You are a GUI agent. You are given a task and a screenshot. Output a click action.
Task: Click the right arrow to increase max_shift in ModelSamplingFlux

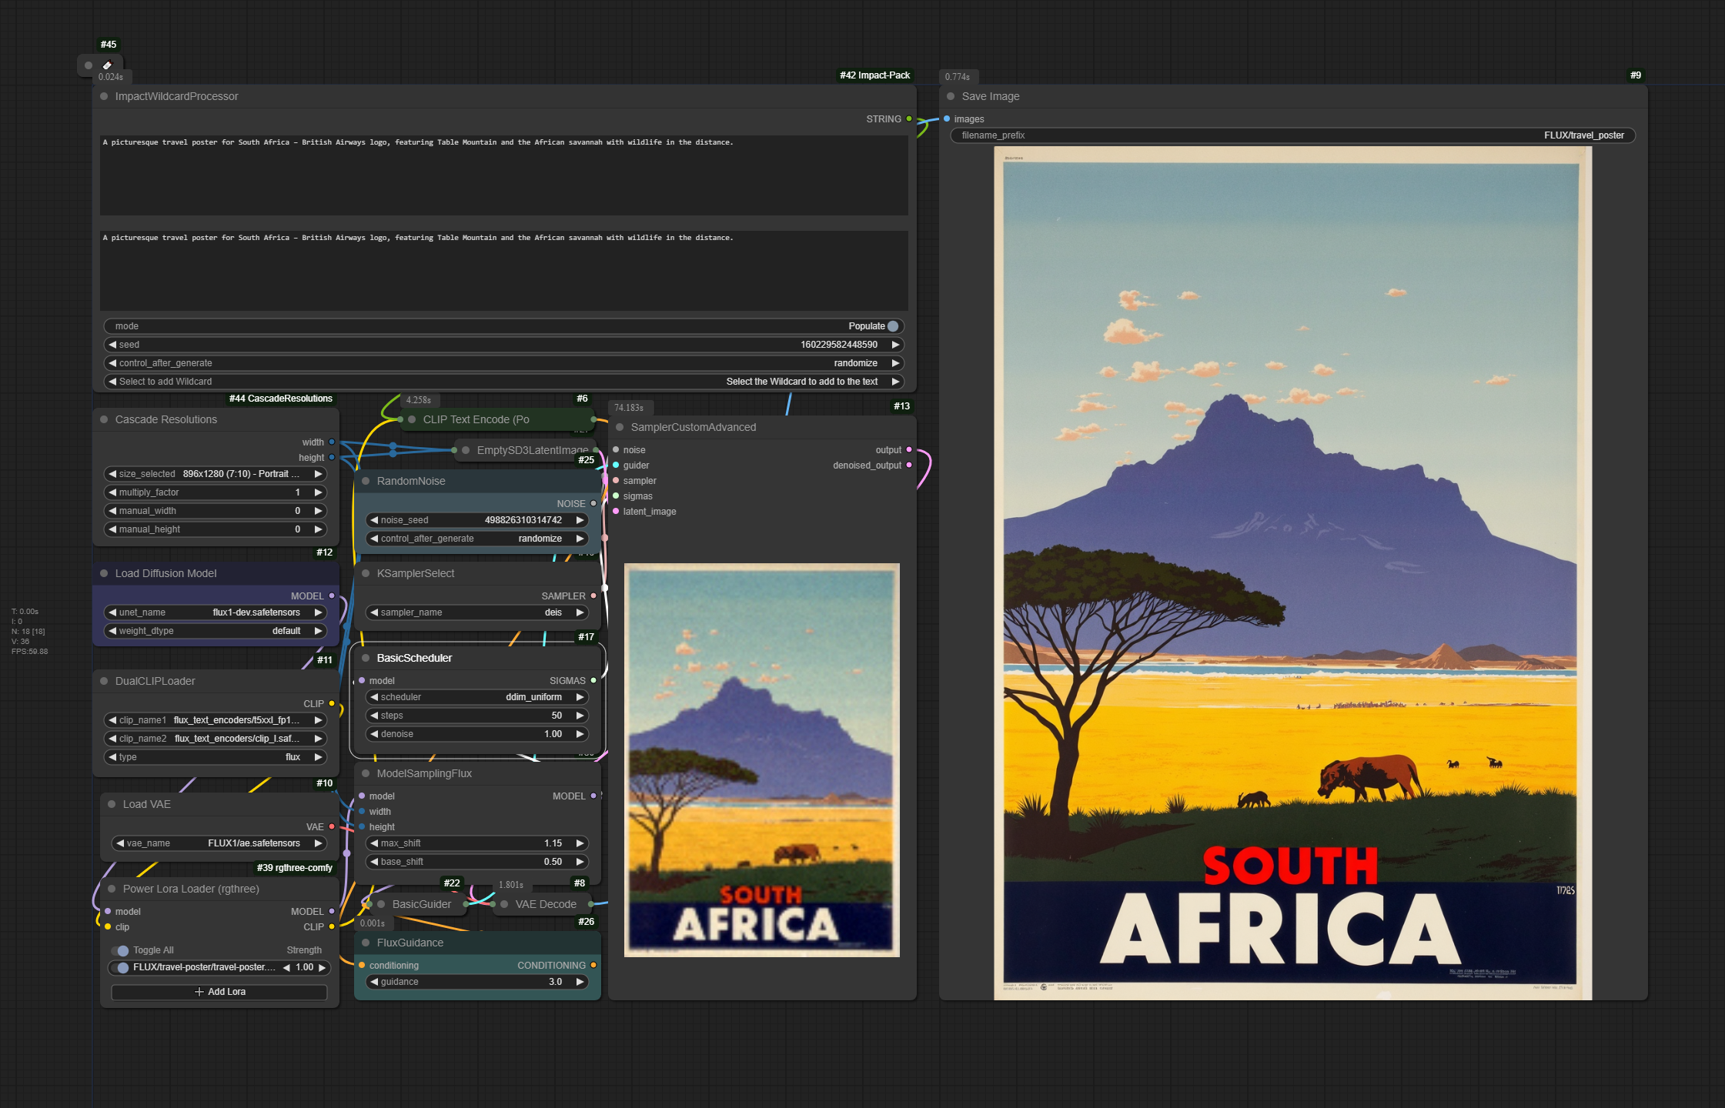pyautogui.click(x=580, y=843)
